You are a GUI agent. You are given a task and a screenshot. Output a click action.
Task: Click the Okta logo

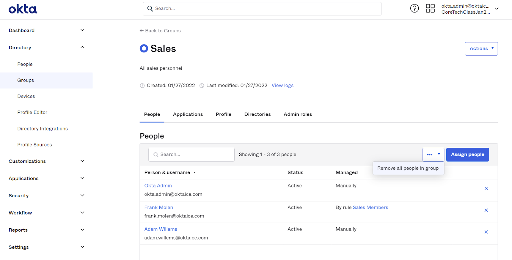23,9
